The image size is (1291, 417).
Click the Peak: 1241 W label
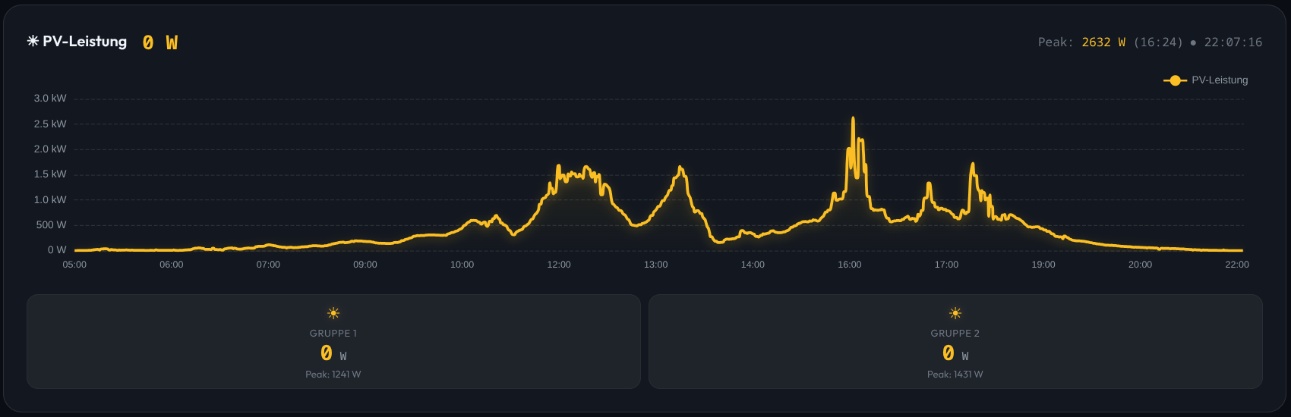[x=333, y=375]
